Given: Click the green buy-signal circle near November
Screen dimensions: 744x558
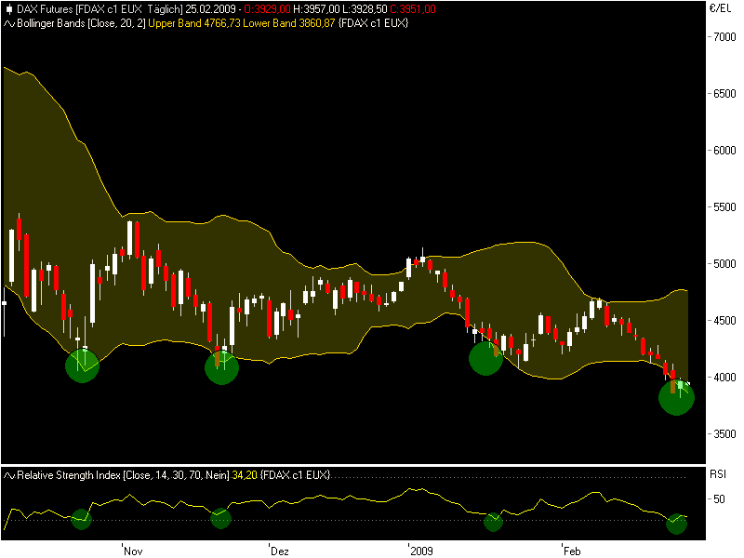Looking at the screenshot, I should click(82, 366).
